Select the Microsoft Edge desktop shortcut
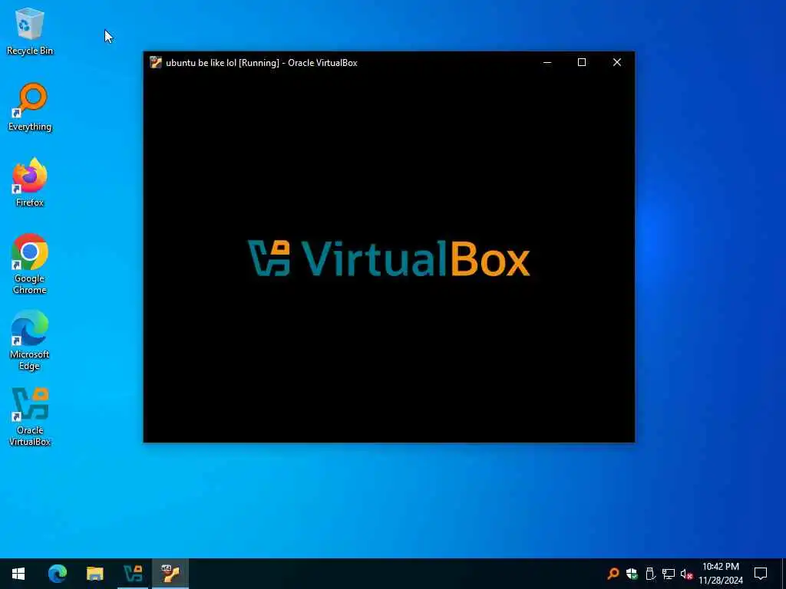Screen dimensions: 786x589 pyautogui.click(x=30, y=340)
